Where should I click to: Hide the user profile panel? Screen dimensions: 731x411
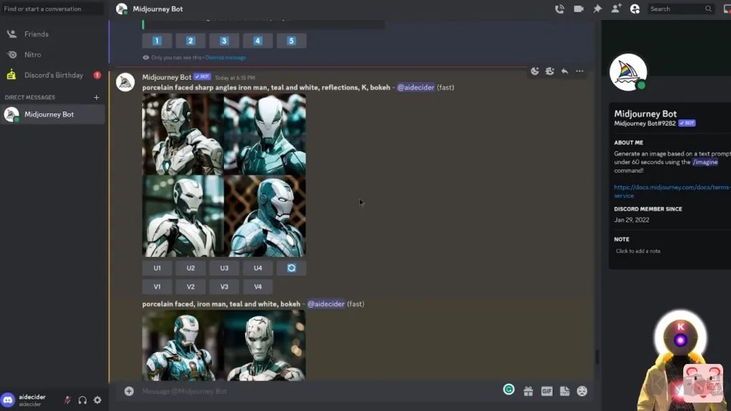tap(635, 9)
